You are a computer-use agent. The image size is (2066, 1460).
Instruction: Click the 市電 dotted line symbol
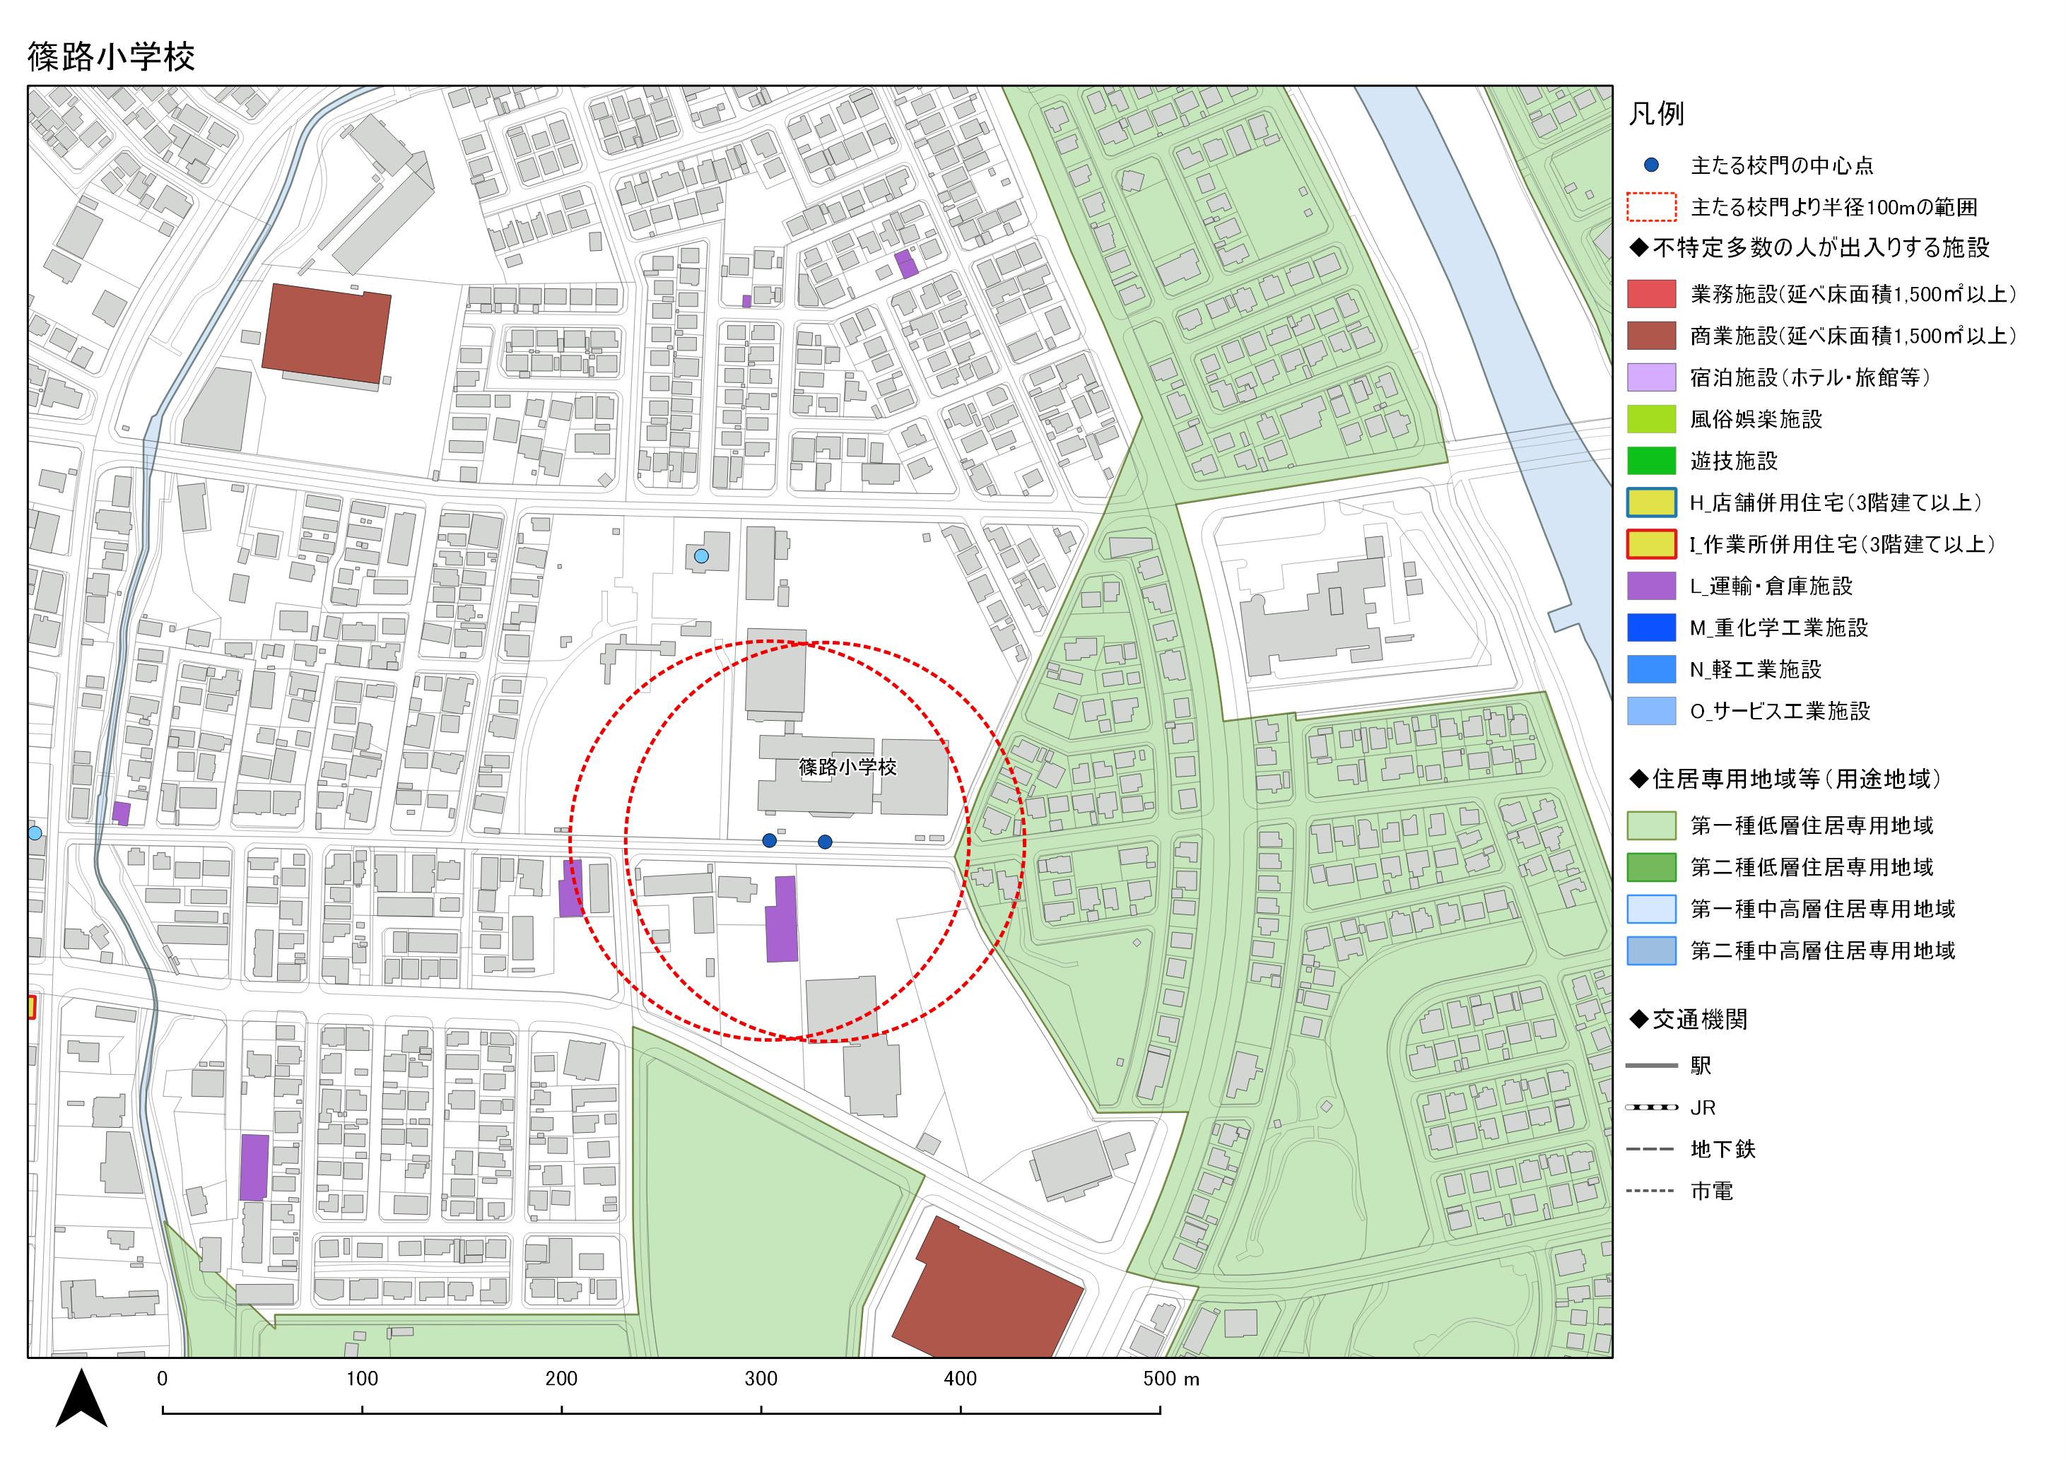(x=1651, y=1191)
